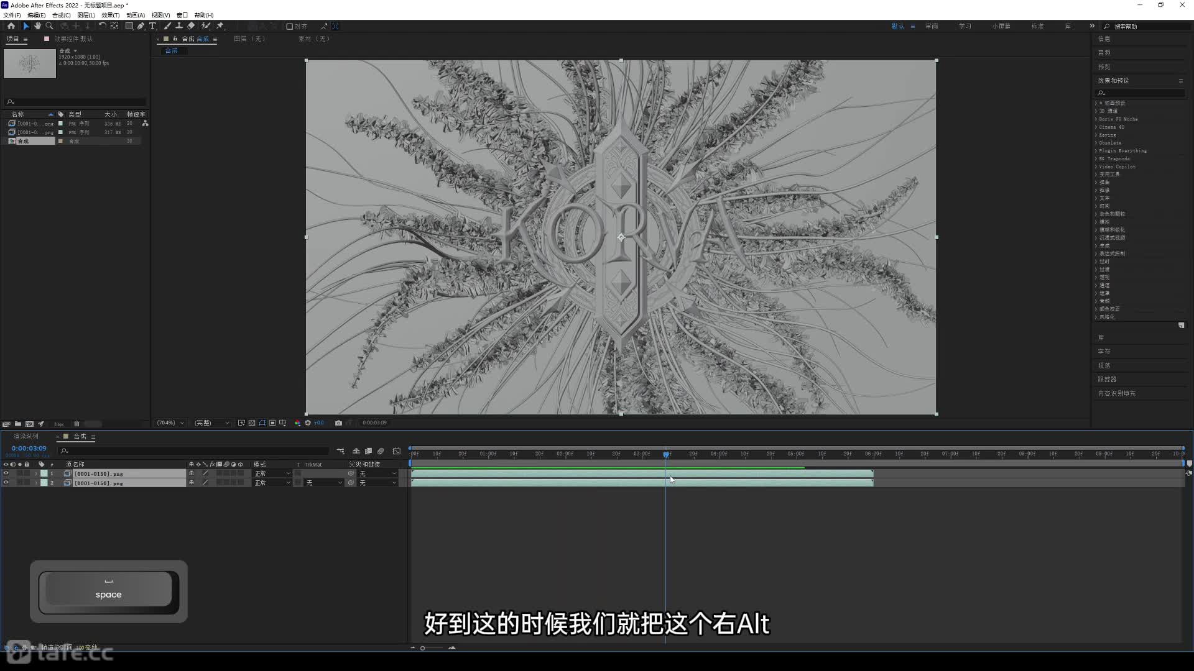Screen dimensions: 1194x671
Task: Select the Roto Brush tool
Action: coord(206,26)
